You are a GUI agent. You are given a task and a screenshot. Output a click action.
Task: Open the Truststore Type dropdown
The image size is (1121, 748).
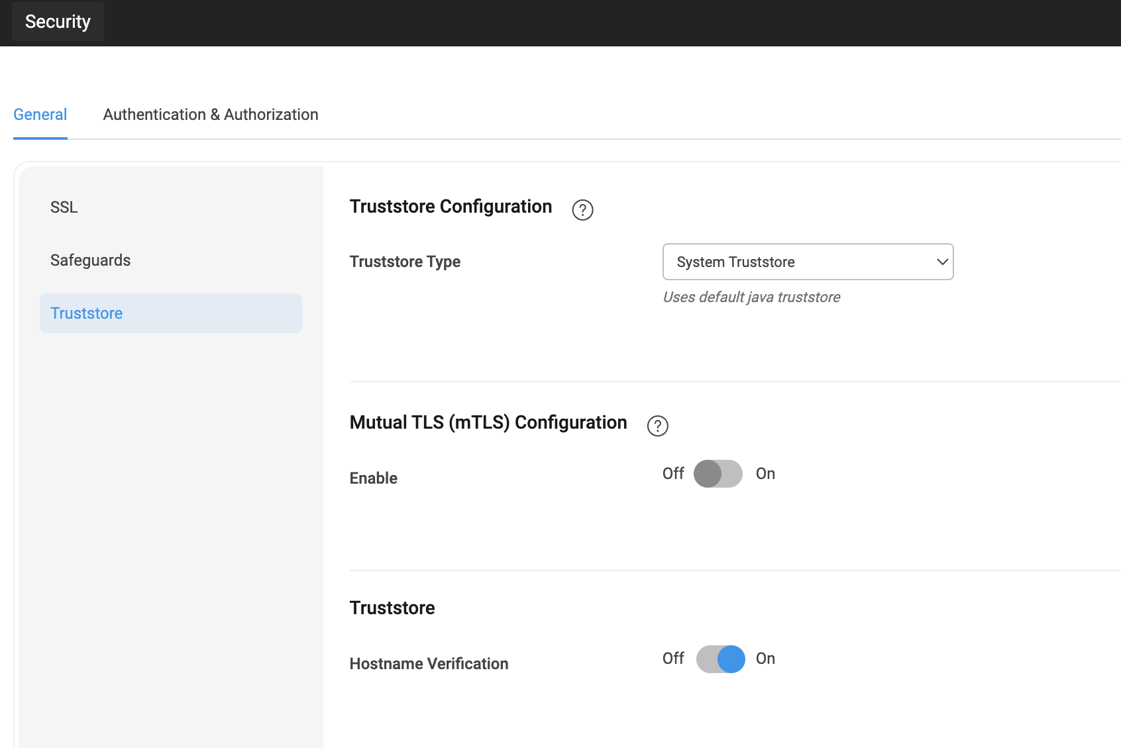(x=808, y=262)
